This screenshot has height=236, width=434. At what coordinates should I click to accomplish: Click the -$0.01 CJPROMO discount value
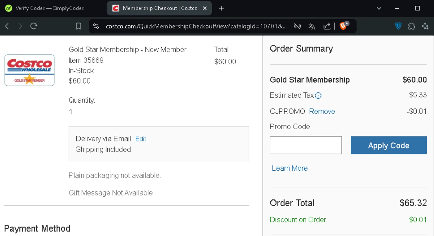(416, 111)
